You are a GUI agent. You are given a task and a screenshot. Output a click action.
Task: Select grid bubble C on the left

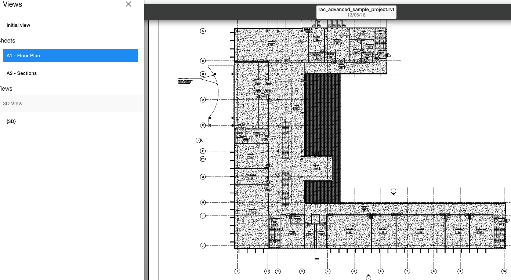point(203,74)
